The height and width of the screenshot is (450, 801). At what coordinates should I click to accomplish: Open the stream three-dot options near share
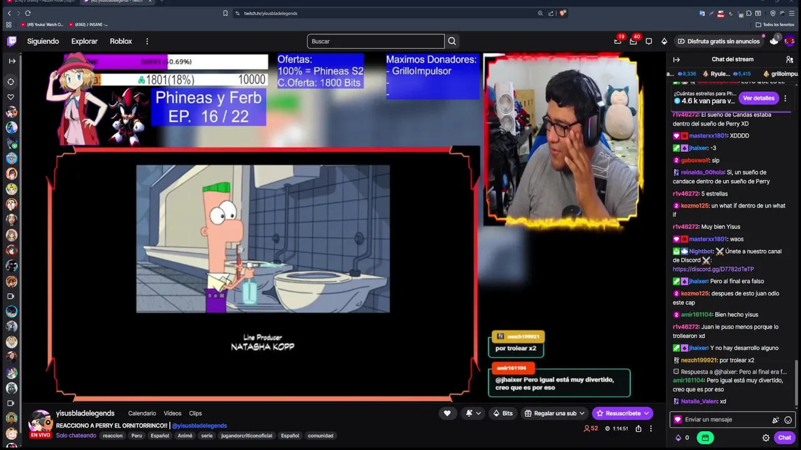pyautogui.click(x=651, y=429)
